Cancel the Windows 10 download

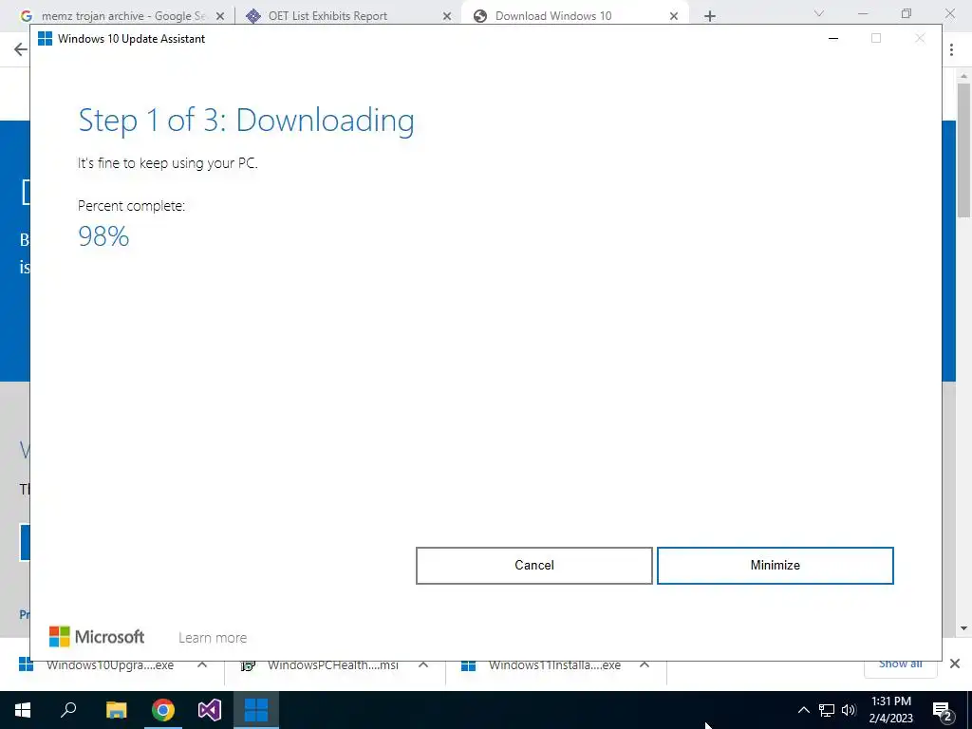tap(533, 566)
